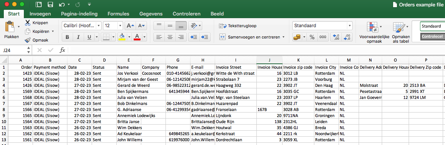The width and height of the screenshot is (445, 145).
Task: Open the Formules tab
Action: (118, 14)
